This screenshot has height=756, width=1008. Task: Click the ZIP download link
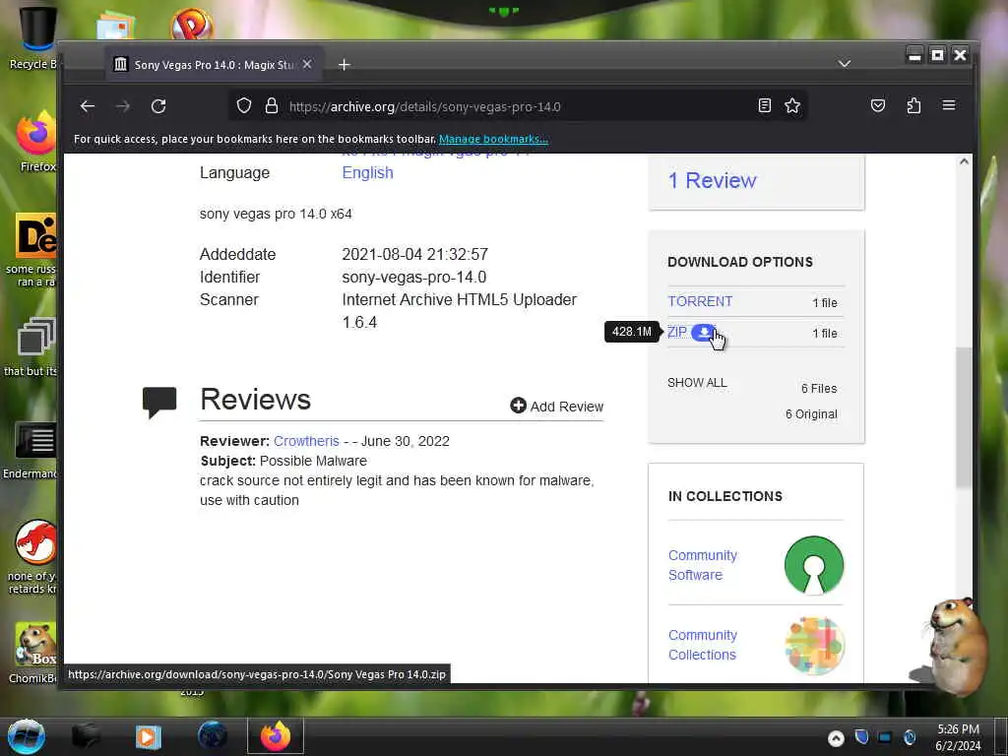pos(677,332)
